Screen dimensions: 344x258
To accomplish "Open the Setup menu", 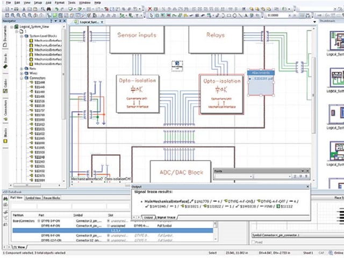I will (38, 3).
